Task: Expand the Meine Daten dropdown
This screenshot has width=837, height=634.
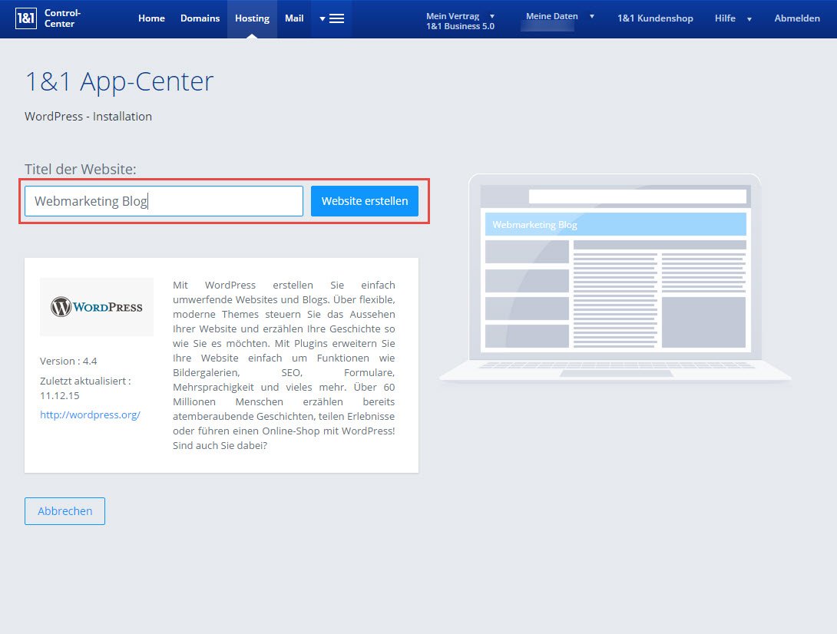Action: point(560,16)
